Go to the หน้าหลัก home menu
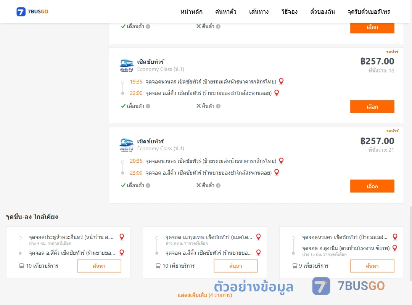 191,11
